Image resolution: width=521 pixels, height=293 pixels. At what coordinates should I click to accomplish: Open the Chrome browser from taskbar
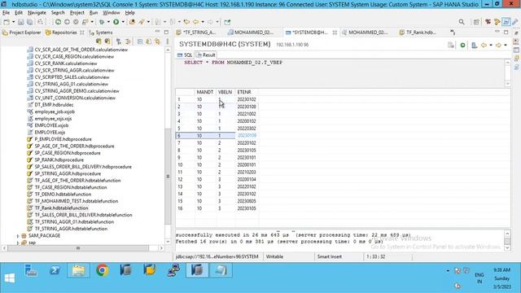tap(103, 270)
